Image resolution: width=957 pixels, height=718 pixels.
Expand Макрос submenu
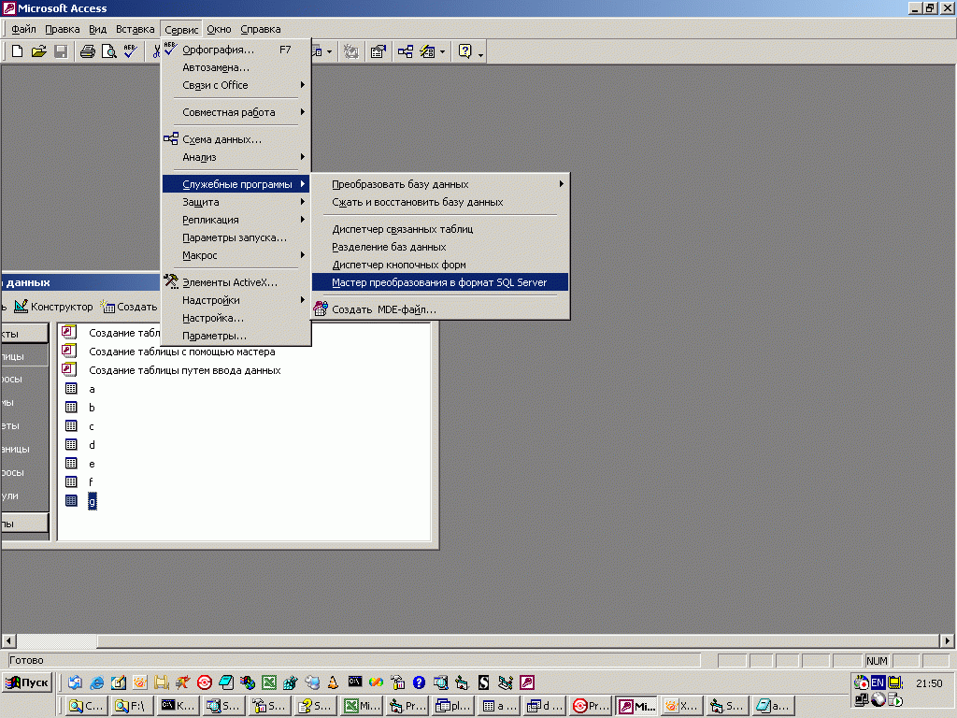[236, 254]
